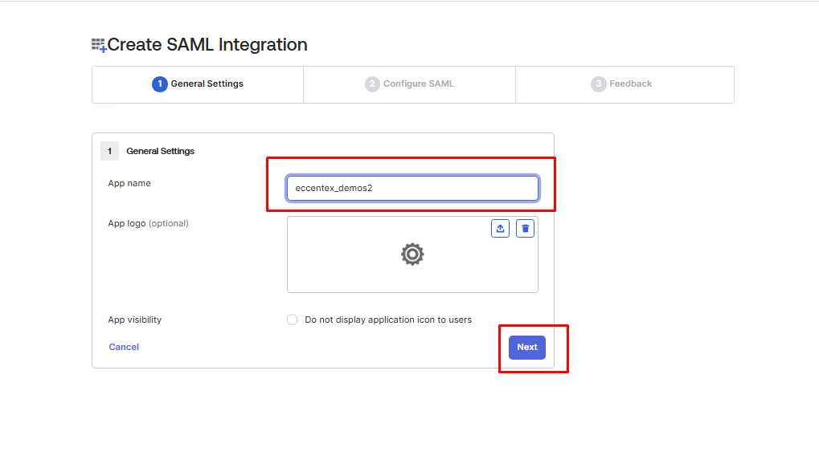Go to the Feedback step tab
The image size is (819, 456).
click(x=624, y=84)
